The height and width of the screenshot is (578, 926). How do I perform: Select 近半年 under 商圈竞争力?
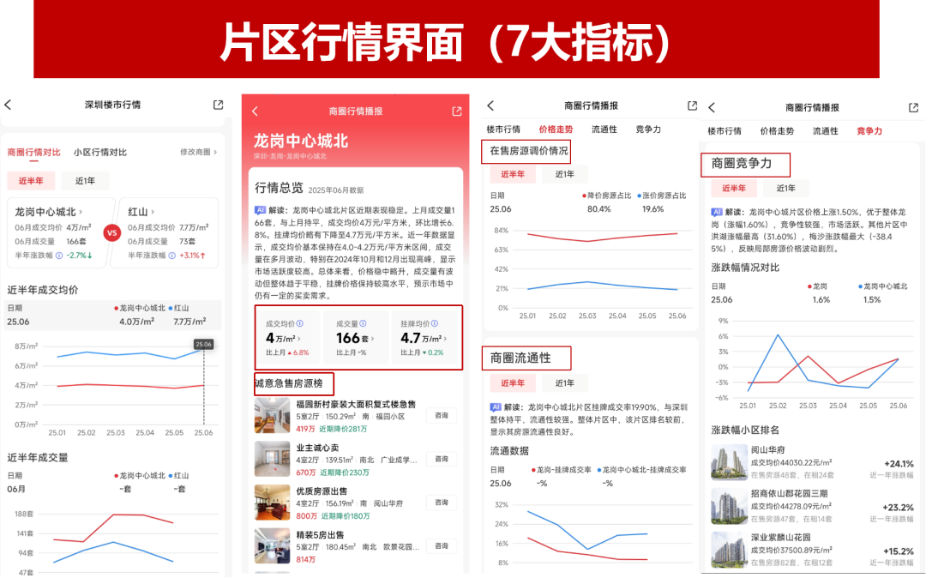(733, 189)
